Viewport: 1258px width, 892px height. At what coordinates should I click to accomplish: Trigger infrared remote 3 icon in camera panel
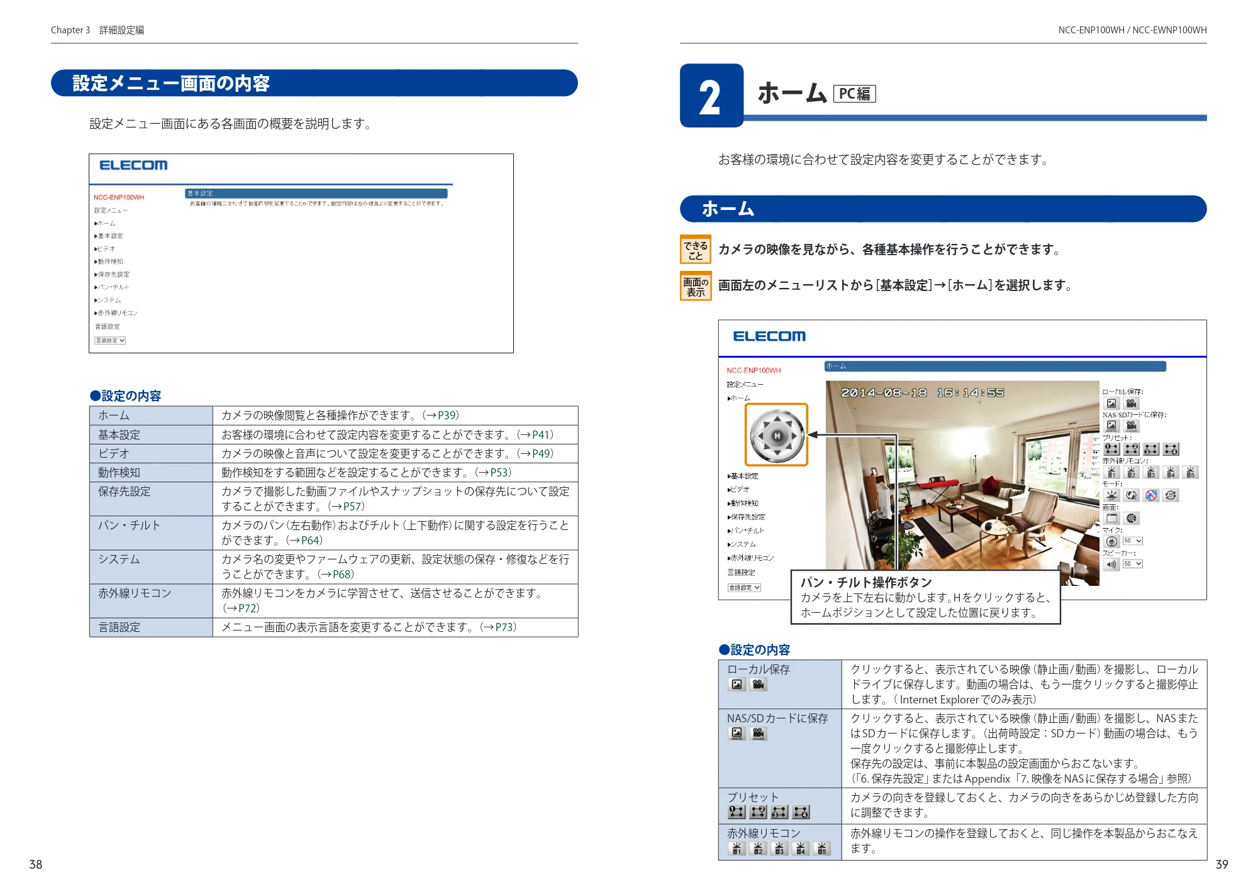(1151, 472)
